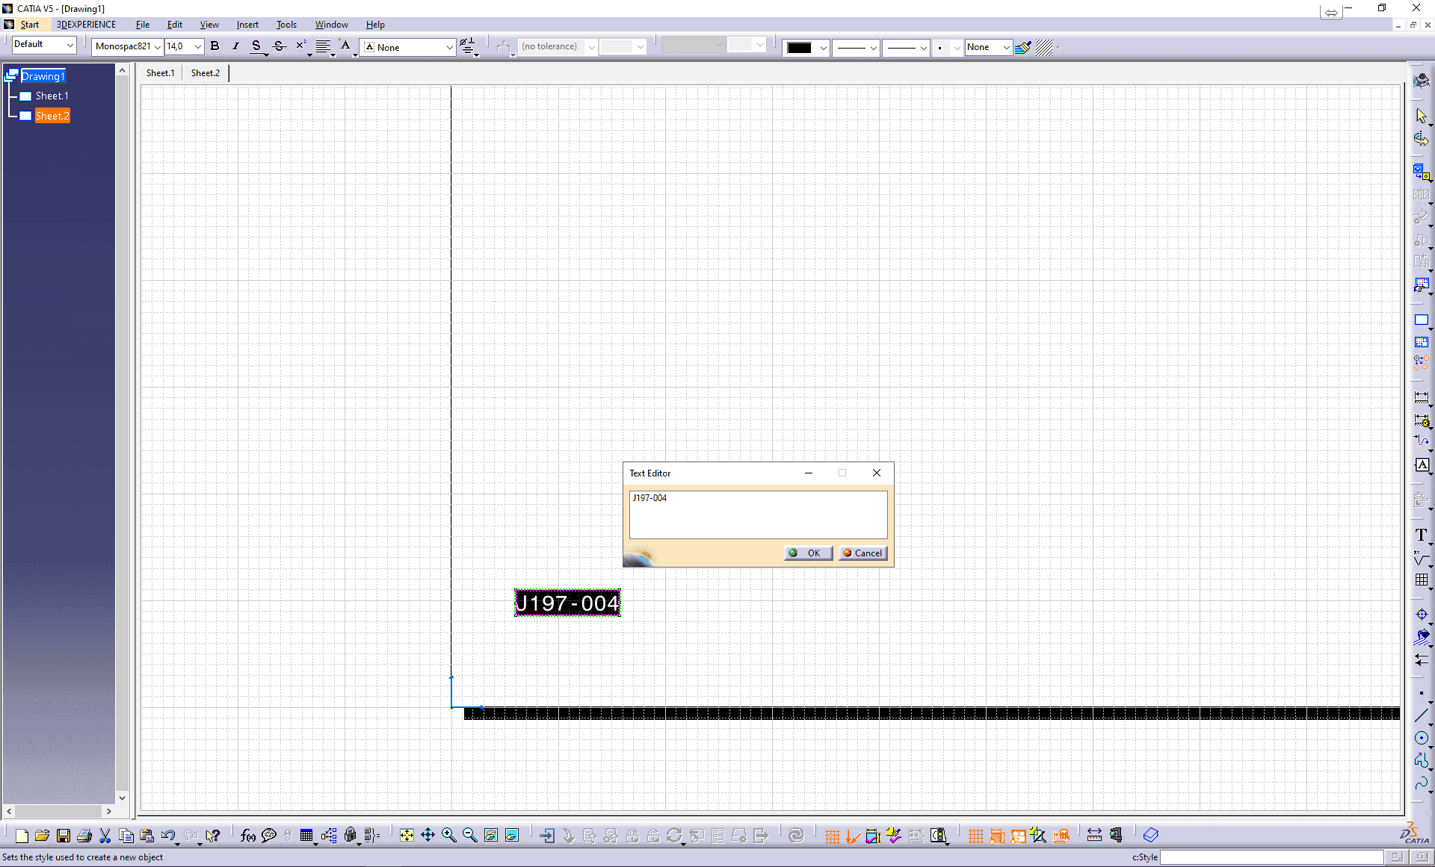Viewport: 1435px width, 867px height.
Task: Click the Paste clipboard icon
Action: pyautogui.click(x=147, y=836)
